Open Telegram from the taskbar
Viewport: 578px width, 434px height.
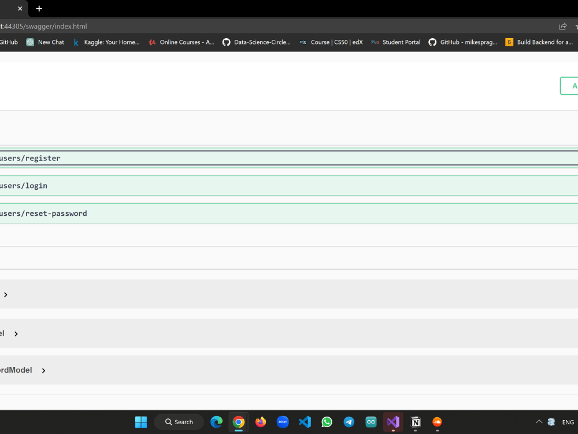click(349, 422)
